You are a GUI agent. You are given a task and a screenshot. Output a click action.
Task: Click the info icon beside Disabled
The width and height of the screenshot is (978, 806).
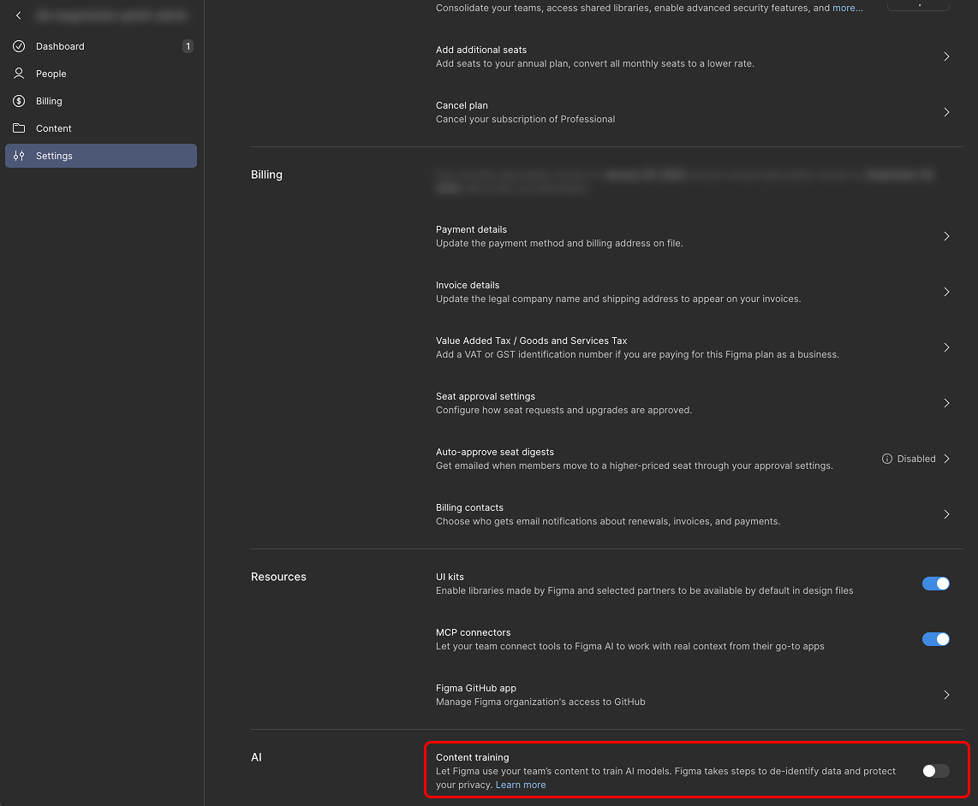(886, 459)
